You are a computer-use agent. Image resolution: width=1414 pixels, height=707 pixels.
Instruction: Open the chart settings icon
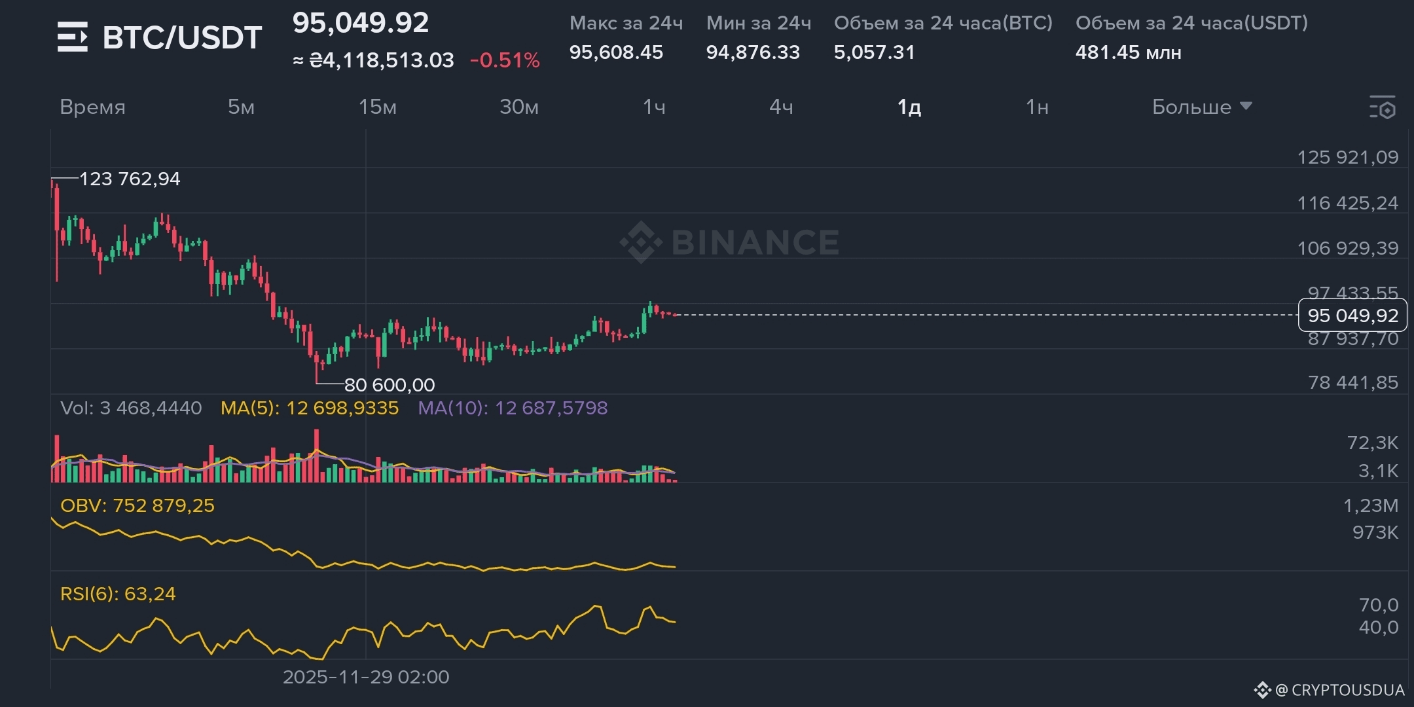[x=1383, y=107]
